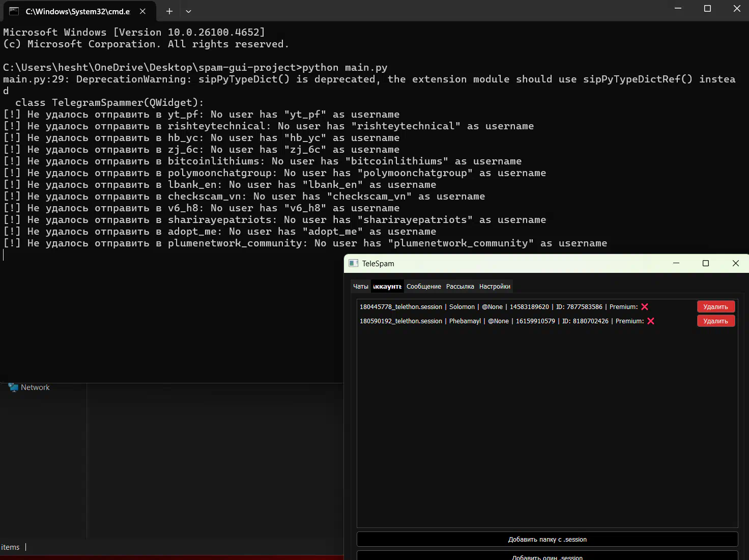
Task: Close the cmd.exe terminal tab
Action: pos(143,11)
